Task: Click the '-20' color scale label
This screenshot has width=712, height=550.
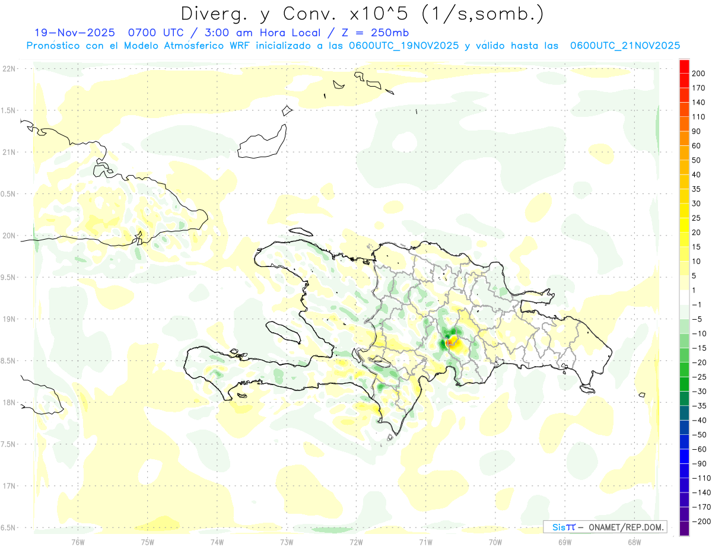Action: point(700,363)
